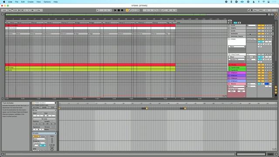Click the Stop button in the transport

[119, 10]
